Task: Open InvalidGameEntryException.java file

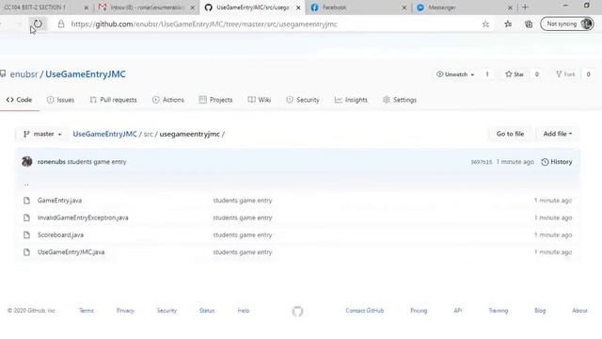Action: pyautogui.click(x=83, y=218)
